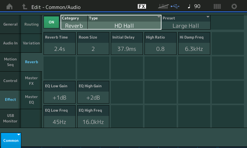This screenshot has width=247, height=148.
Task: Open the FX overview icon
Action: (x=142, y=6)
